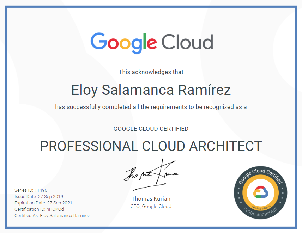Select the Series ID: 11496 line
Image resolution: width=302 pixels, height=233 pixels.
point(31,190)
